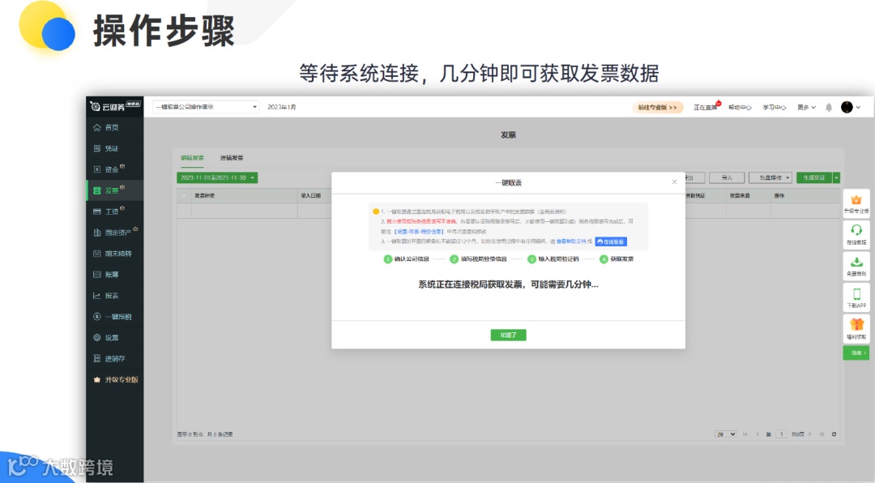Open 凭证 vouchers in the sidebar
The height and width of the screenshot is (483, 875).
click(x=114, y=148)
